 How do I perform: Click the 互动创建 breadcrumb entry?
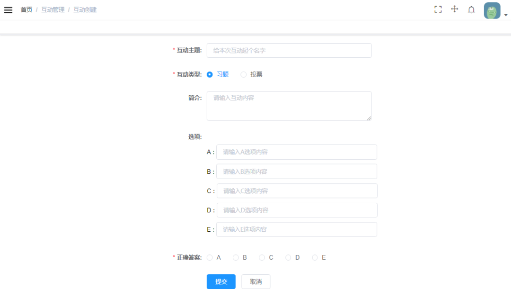coord(86,9)
